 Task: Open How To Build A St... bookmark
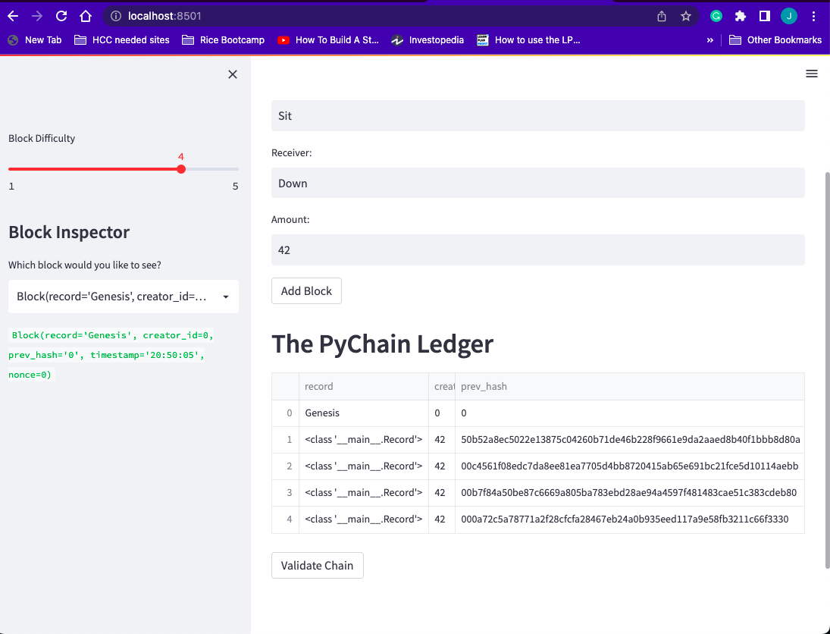(328, 39)
